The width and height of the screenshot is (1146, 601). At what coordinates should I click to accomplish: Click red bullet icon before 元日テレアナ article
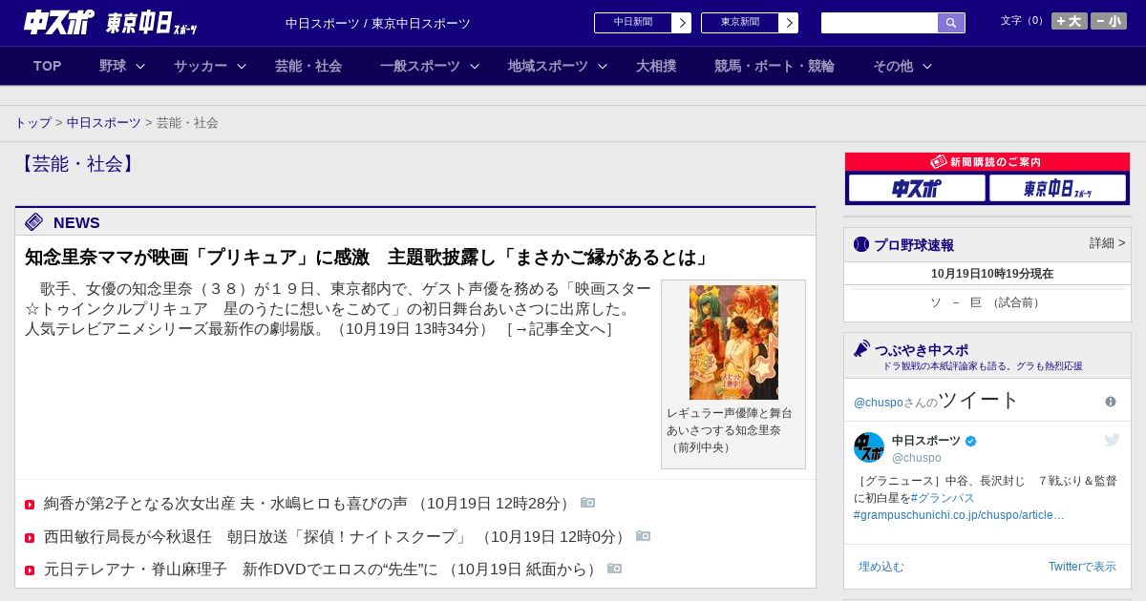30,570
